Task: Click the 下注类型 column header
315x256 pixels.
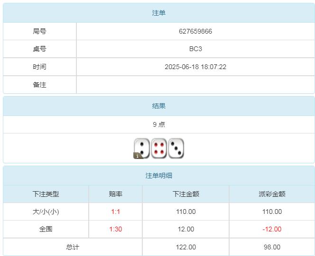Action: pyautogui.click(x=46, y=194)
